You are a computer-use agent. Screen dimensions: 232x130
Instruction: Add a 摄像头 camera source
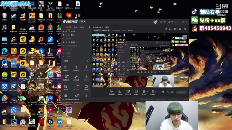coord(120,92)
